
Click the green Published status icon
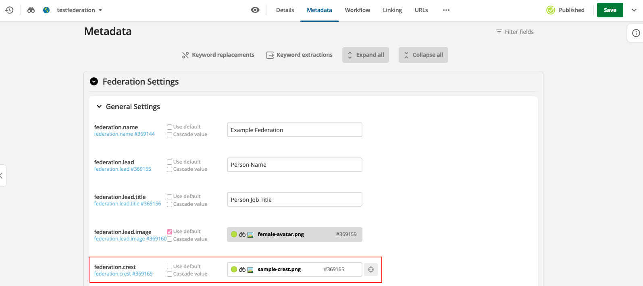(x=551, y=10)
